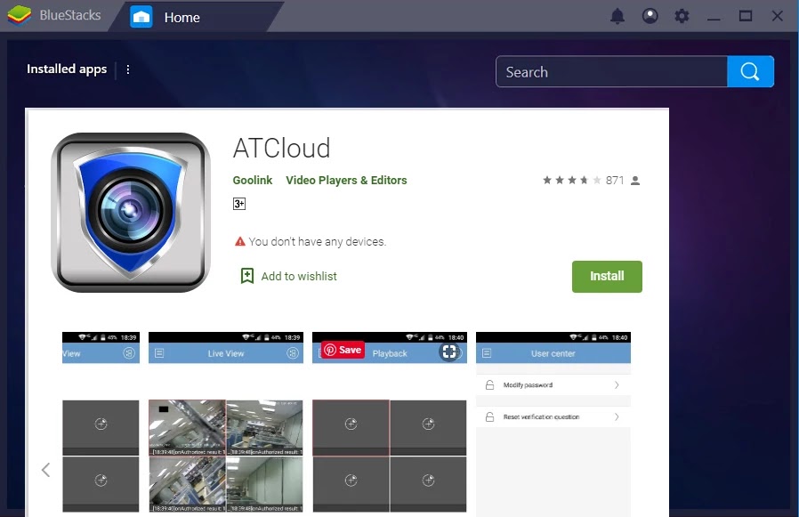
Task: Open the Playback screenshot thumbnail
Action: (x=390, y=423)
